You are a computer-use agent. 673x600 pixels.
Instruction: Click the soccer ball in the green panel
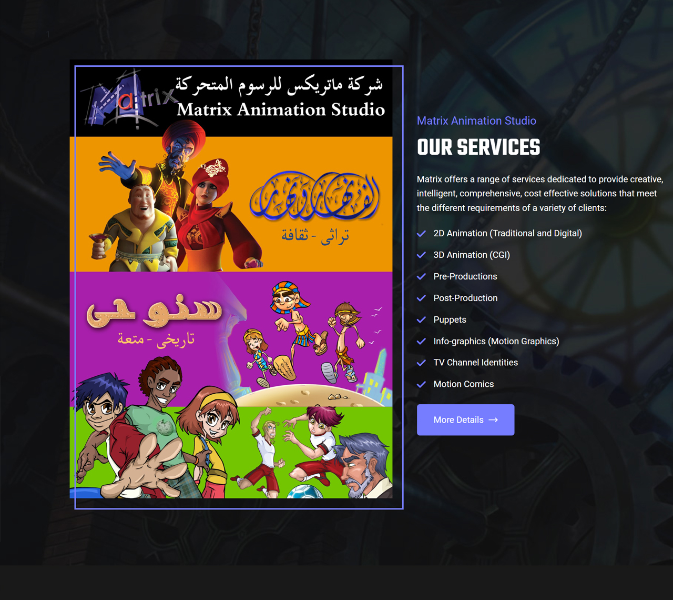tap(305, 492)
